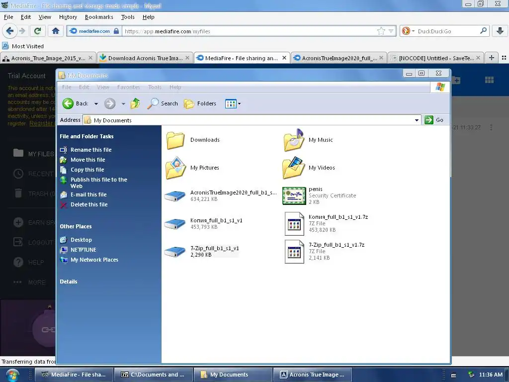The image size is (509, 382).
Task: Bookmark page with star icon
Action: (381, 31)
